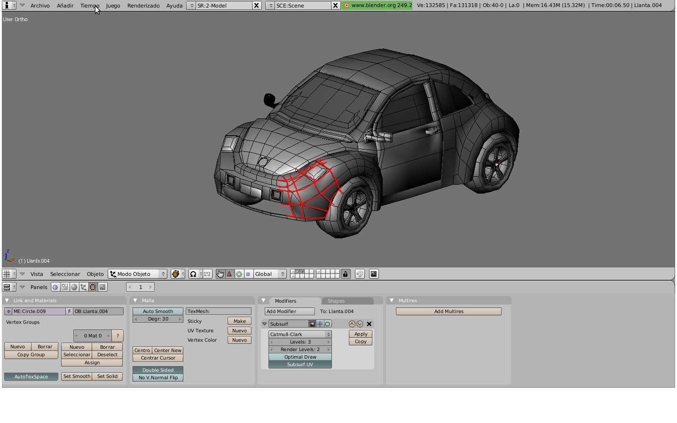
Task: Select the scale manipulator square icon
Action: [x=248, y=274]
